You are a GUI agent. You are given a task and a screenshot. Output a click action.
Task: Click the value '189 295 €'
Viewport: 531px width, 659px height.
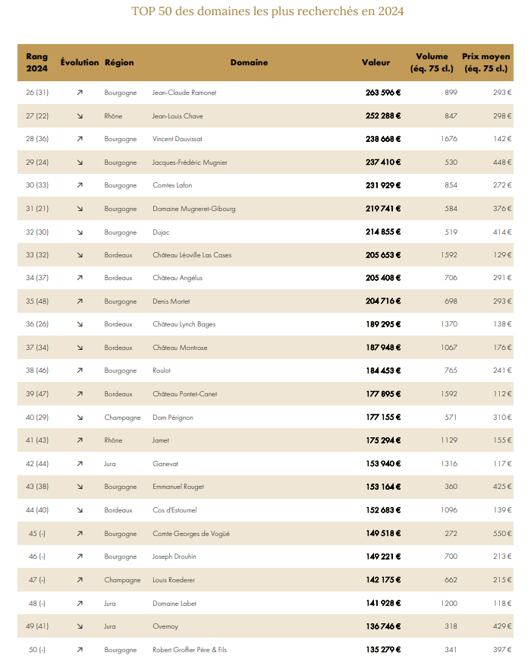click(383, 324)
